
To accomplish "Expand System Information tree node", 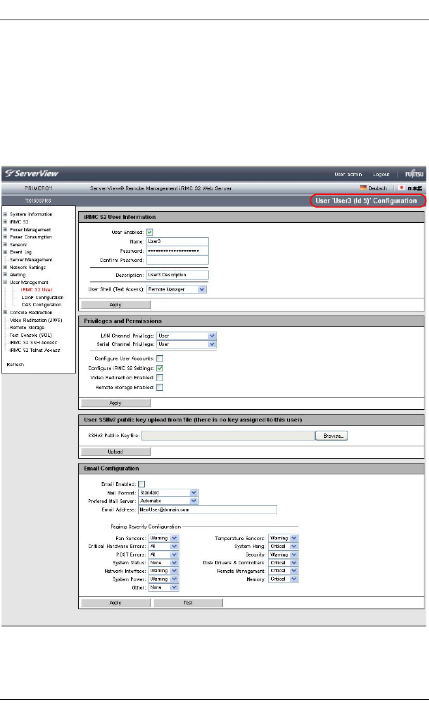I will (x=5, y=214).
